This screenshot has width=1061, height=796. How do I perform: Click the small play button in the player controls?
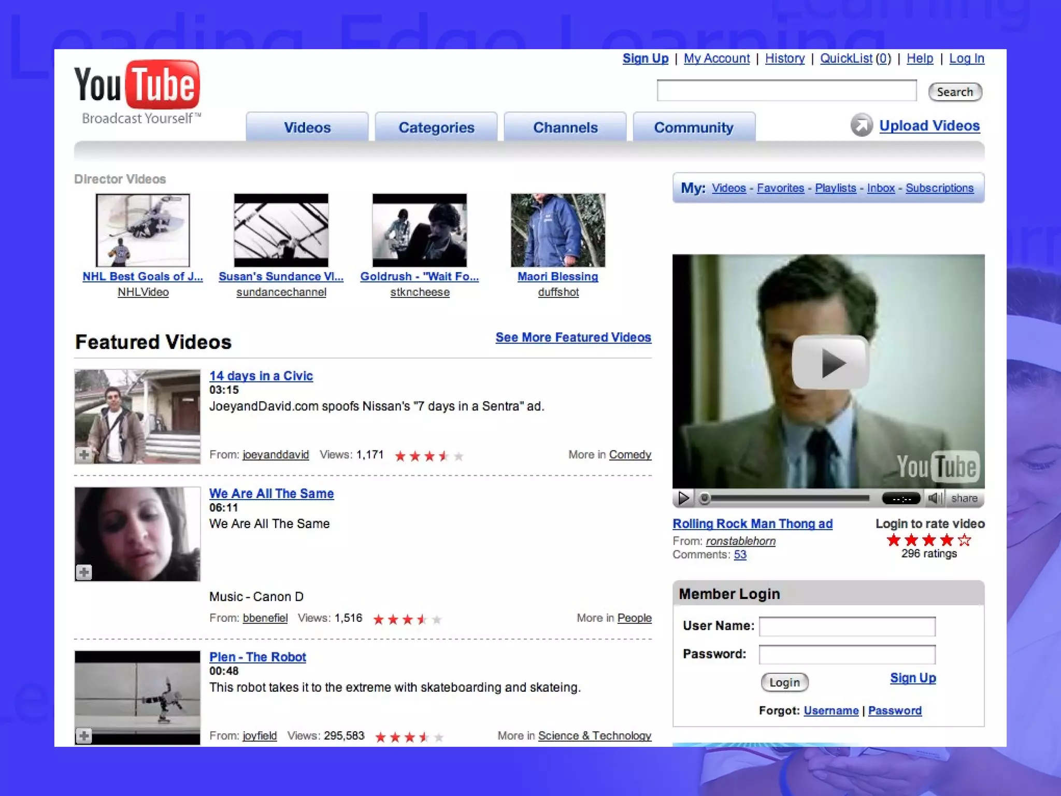683,498
